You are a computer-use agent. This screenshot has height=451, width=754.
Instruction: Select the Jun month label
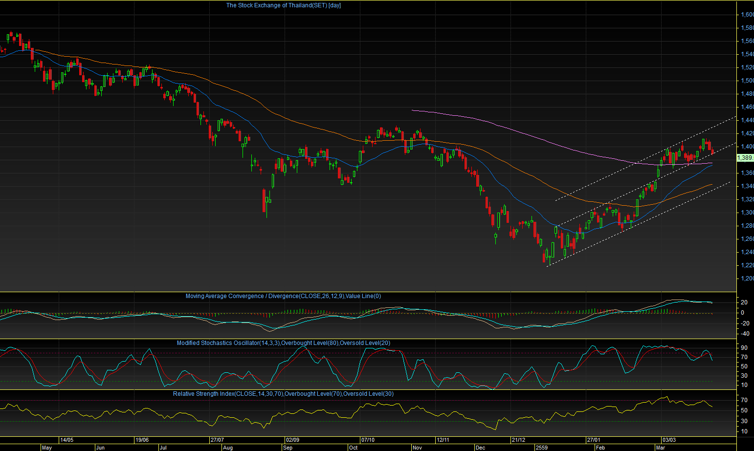100,448
